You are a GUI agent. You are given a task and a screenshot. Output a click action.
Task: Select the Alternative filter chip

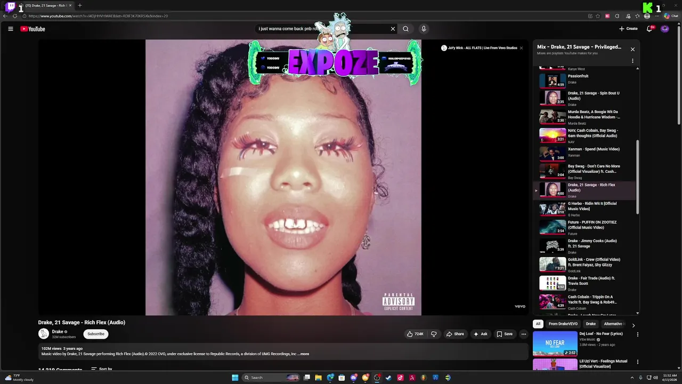coord(614,324)
